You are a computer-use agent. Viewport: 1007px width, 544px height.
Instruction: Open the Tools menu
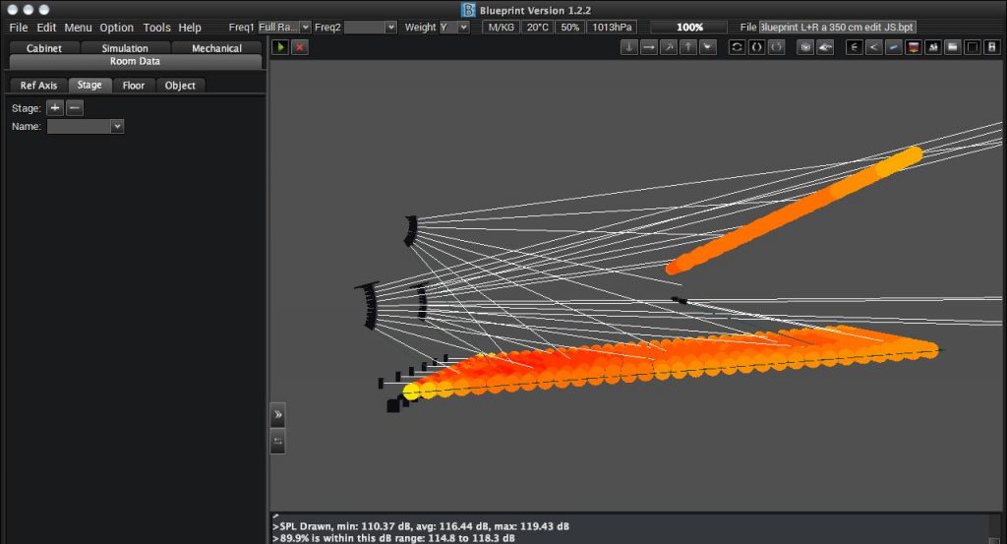156,28
